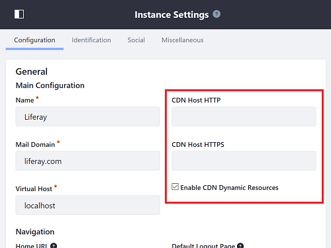Viewport: 331px width, 248px height.
Task: Click the Virtual Host label
Action: 34,188
